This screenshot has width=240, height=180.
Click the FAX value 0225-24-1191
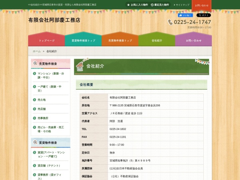(118, 137)
